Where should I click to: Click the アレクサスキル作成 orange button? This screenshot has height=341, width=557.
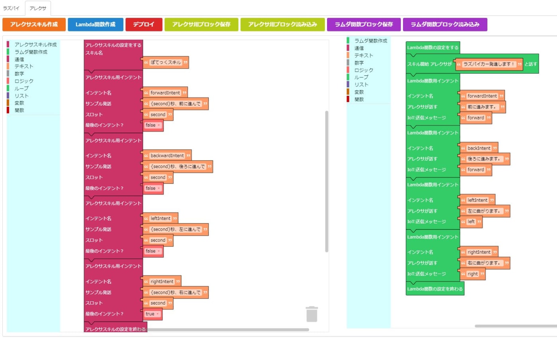34,25
